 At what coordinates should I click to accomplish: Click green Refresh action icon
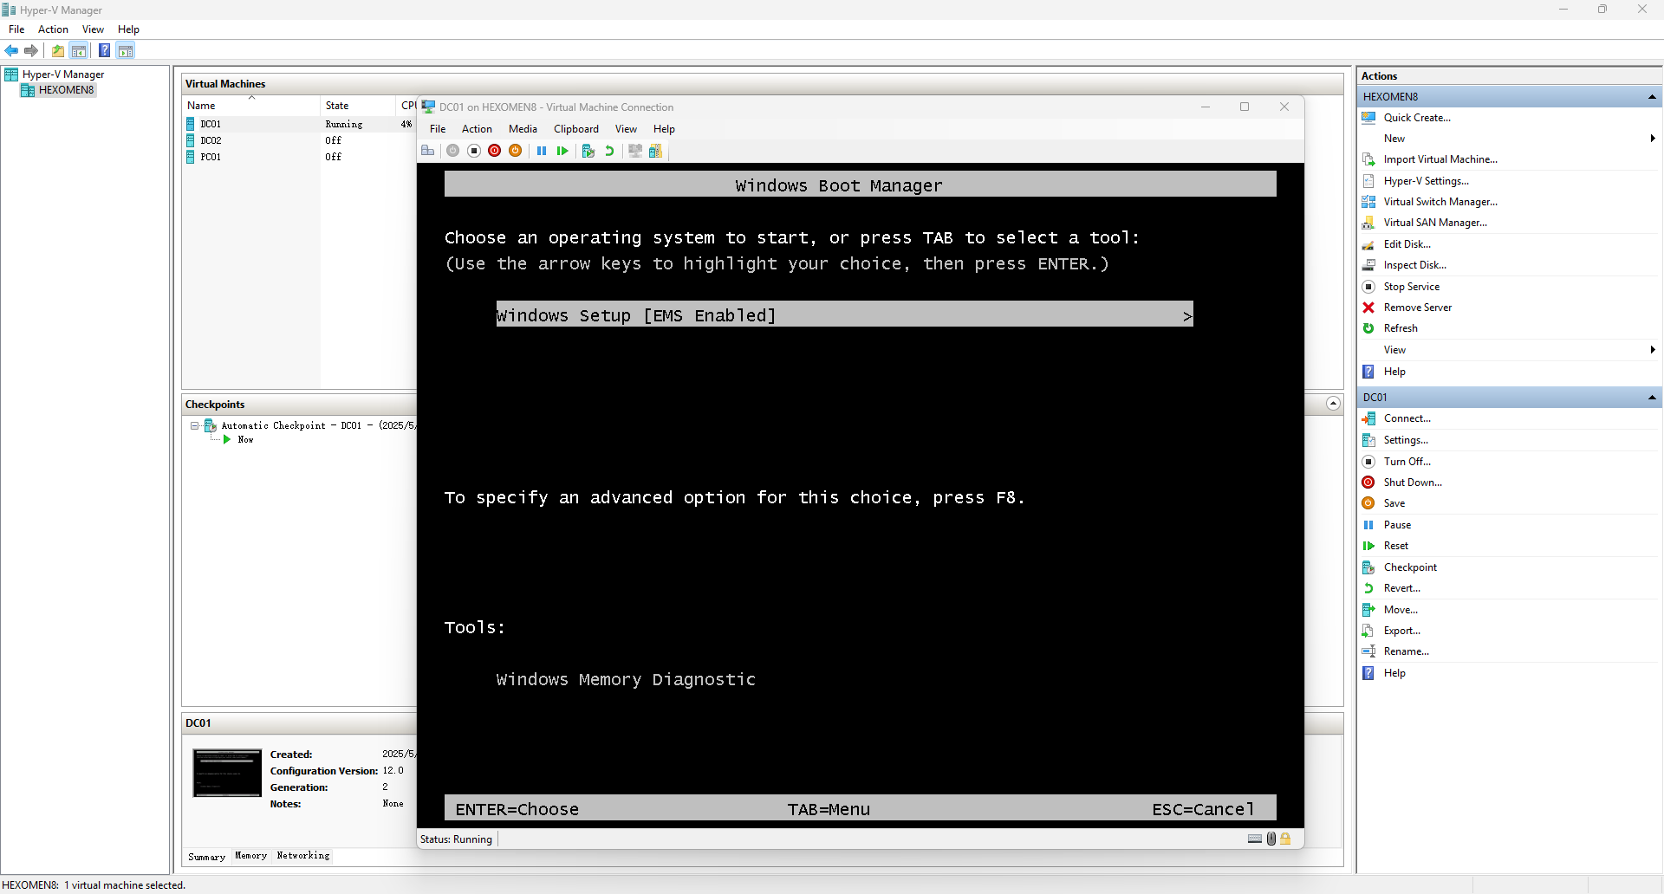[x=1368, y=328]
